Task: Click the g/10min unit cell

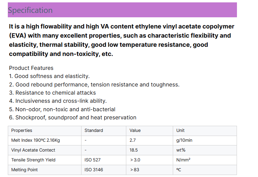Action: pyautogui.click(x=184, y=140)
